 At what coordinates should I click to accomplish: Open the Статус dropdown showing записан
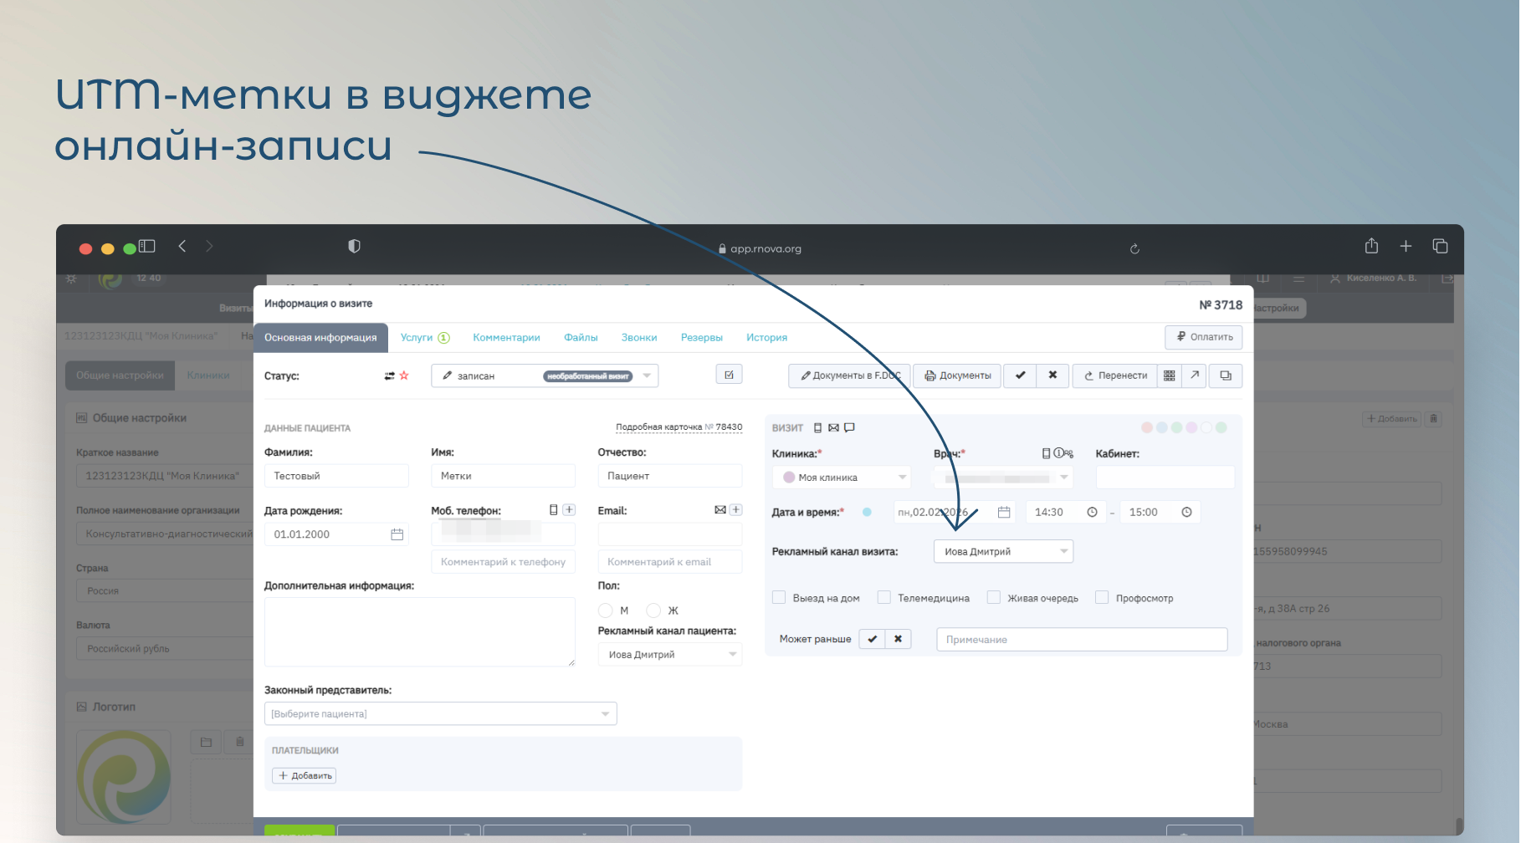point(545,376)
